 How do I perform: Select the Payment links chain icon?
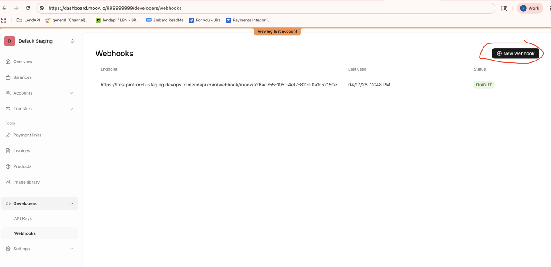click(x=8, y=135)
